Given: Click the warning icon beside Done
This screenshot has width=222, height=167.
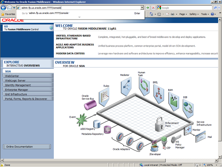Looking at the screenshot, I should point(2,165).
